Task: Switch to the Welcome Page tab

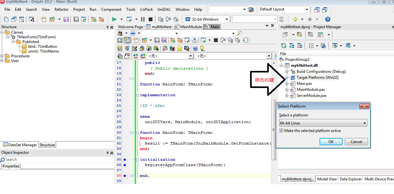Action: [x=130, y=27]
